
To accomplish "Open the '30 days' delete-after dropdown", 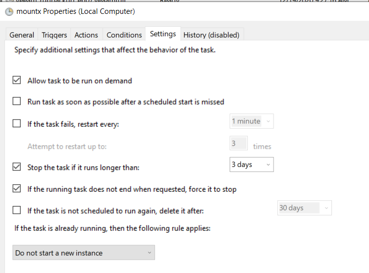I will pyautogui.click(x=304, y=208).
